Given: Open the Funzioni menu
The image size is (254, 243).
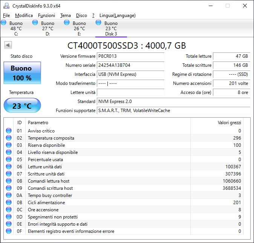Looking at the screenshot, I should pyautogui.click(x=46, y=15).
